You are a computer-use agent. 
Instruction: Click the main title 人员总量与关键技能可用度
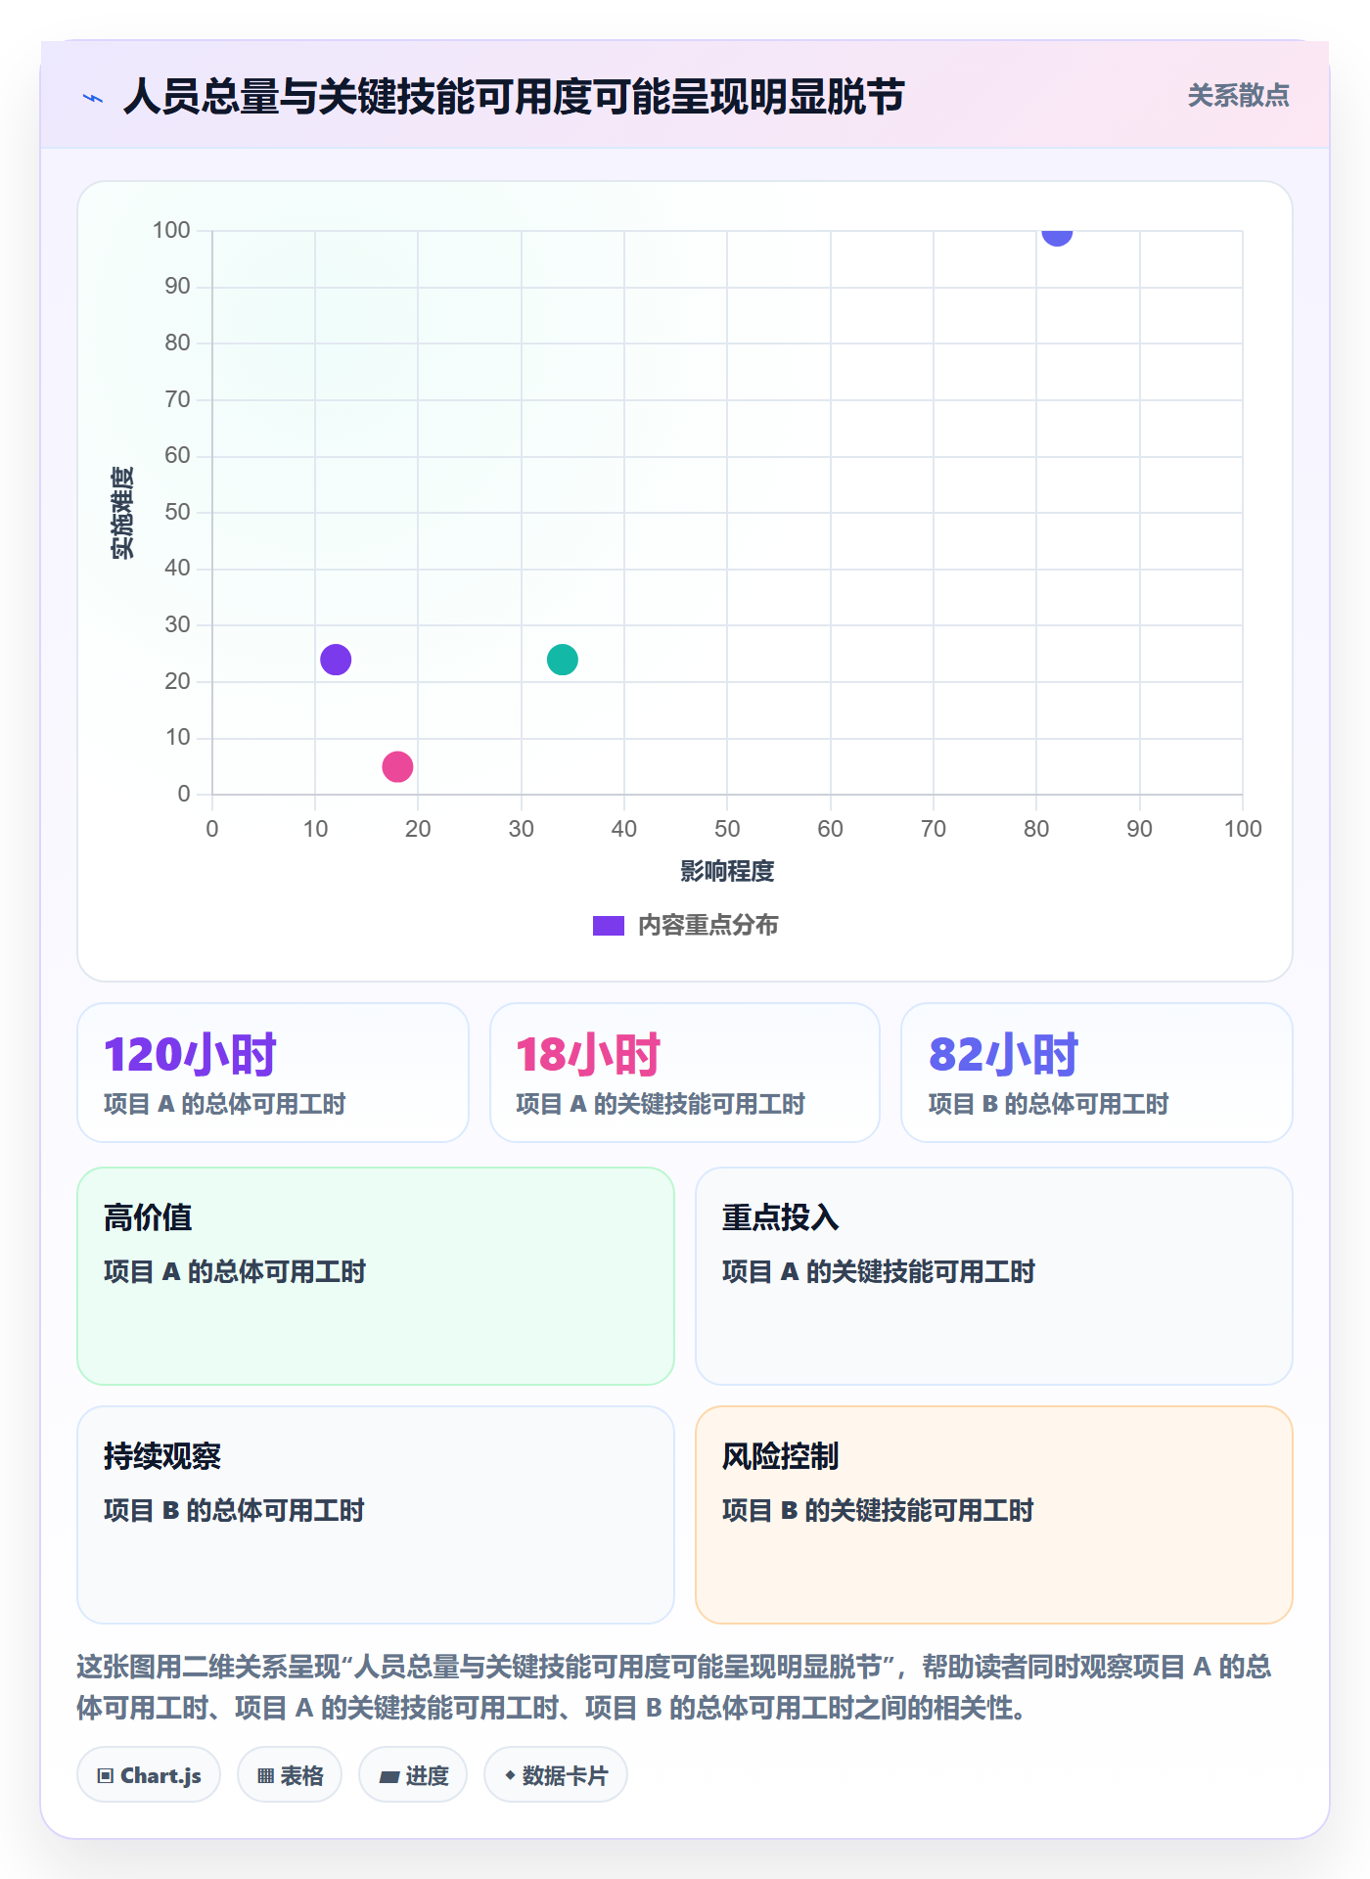tap(514, 97)
